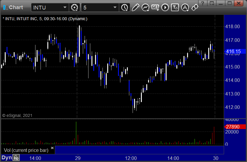Expand the 5 interval dropdown arrow
The height and width of the screenshot is (162, 247).
pos(115,7)
